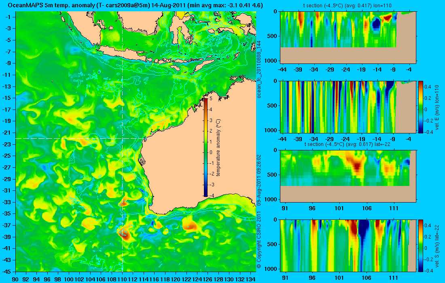Click the '09-Aug-2011 09:26:02' timestamp text
The width and height of the screenshot is (445, 283).
pyautogui.click(x=259, y=181)
